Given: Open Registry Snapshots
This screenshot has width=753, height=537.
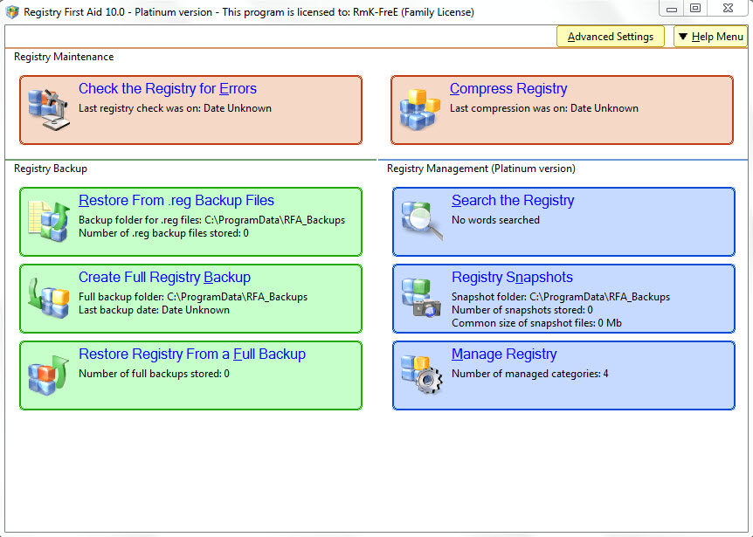Looking at the screenshot, I should point(512,277).
